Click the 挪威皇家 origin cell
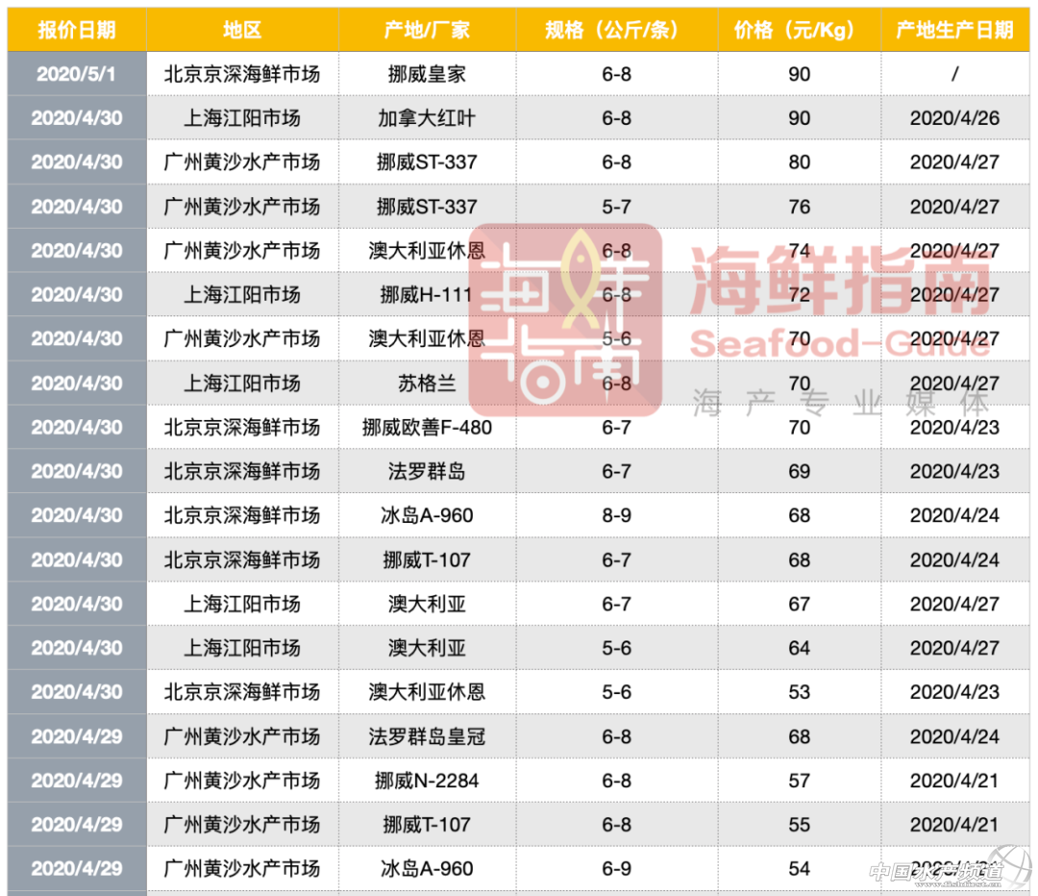1038x896 pixels. [x=427, y=74]
